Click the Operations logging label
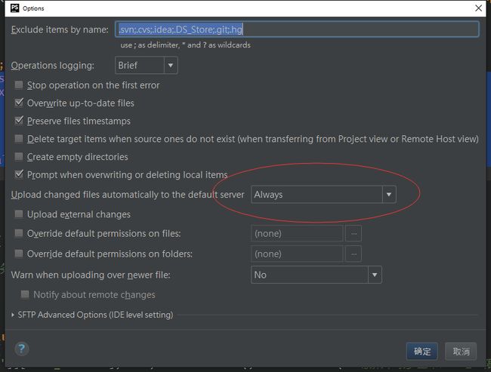 pos(53,66)
